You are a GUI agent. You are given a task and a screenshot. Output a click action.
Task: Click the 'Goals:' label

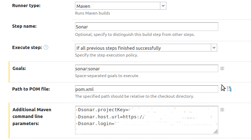tap(19, 69)
